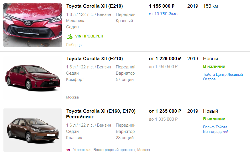Click the 28 опций text
This screenshot has width=250, height=155.
[125, 138]
